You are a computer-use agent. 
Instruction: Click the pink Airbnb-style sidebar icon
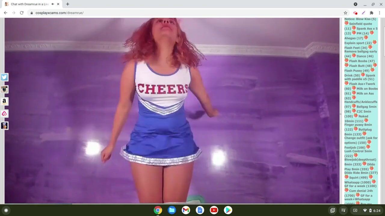[x=4, y=114]
